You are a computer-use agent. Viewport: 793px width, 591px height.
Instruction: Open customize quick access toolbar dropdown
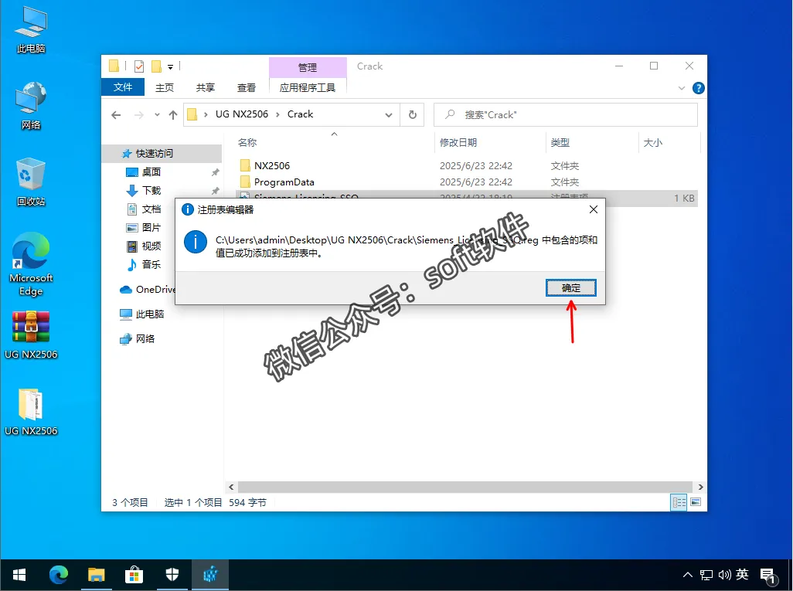[x=171, y=66]
